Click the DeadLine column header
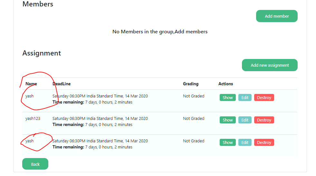Image resolution: width=316 pixels, height=176 pixels. click(62, 84)
